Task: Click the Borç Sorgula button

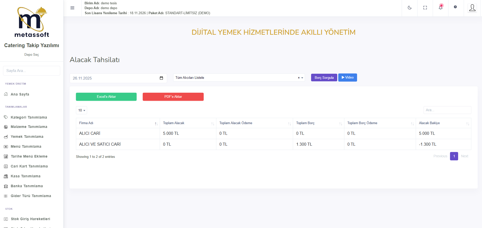Action: click(324, 78)
